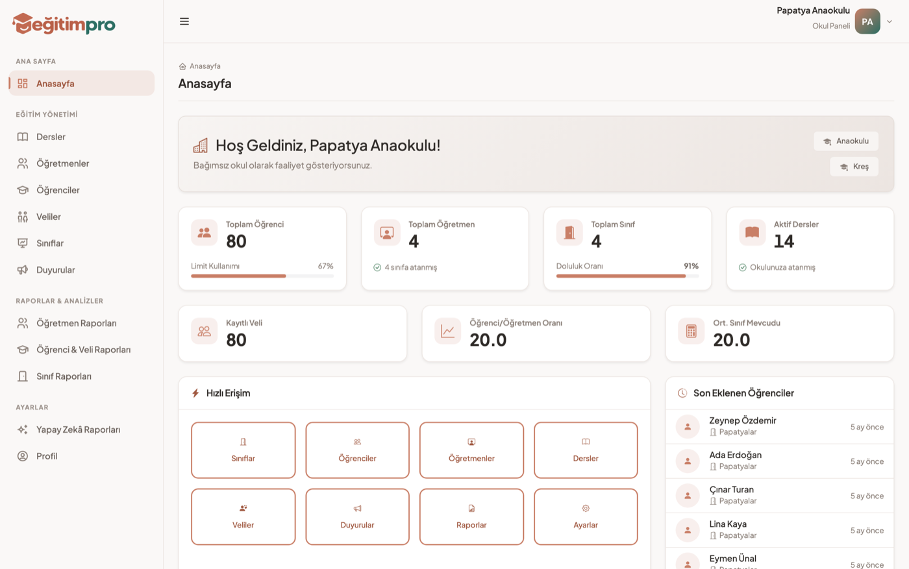Select the Kreş tag button
Screen dimensions: 909x569
tap(854, 167)
